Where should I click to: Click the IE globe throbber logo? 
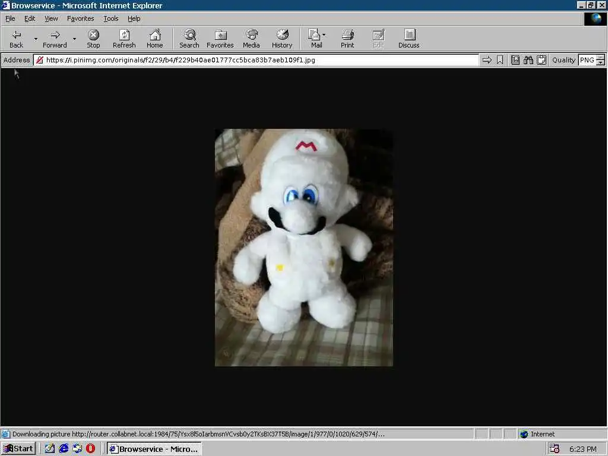tap(596, 18)
